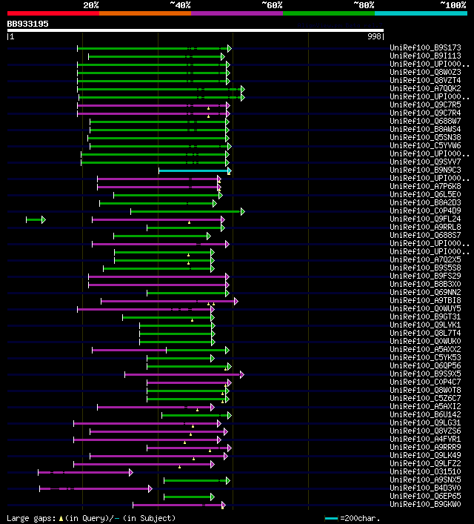Viewport: 474px width, 524px height.
Task: Click the short green leading segment of UniRef100_Q9FL24
Action: click(x=34, y=219)
